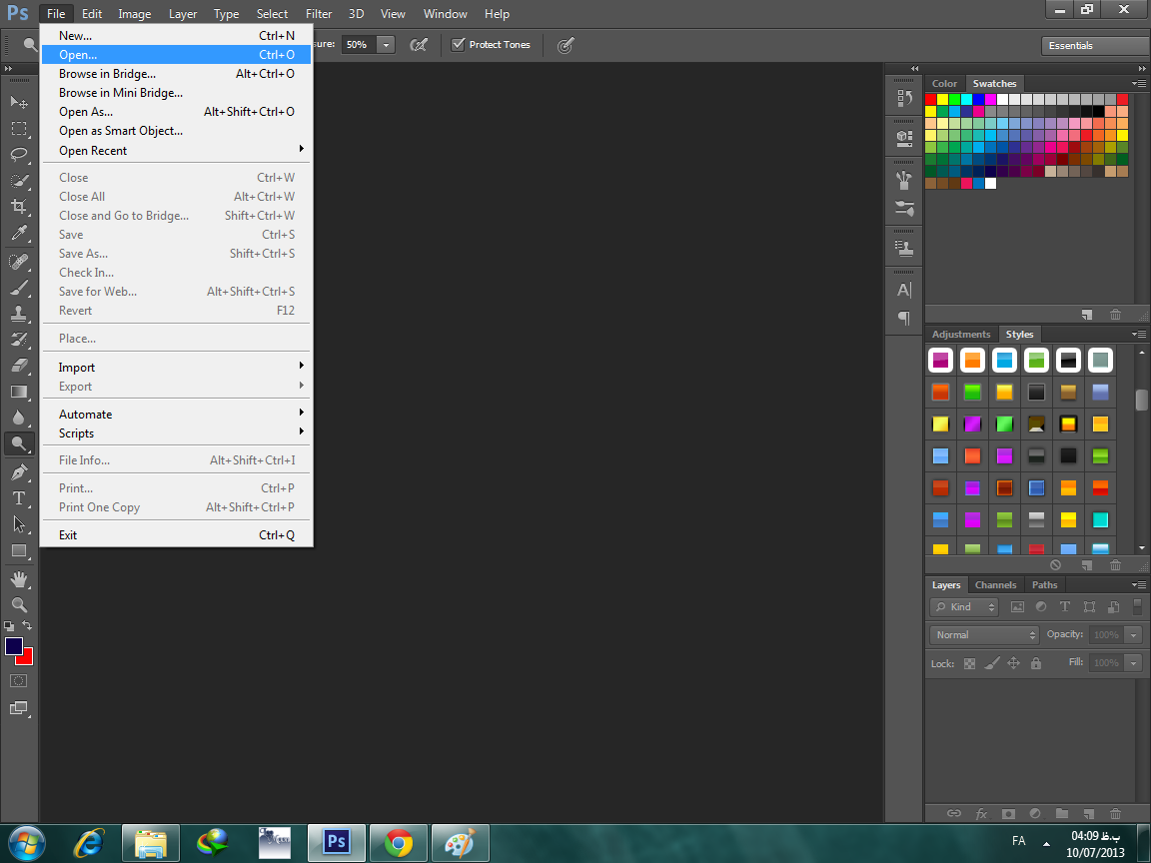Screen dimensions: 1151x863
Task: Select the Eraser tool
Action: click(x=19, y=365)
